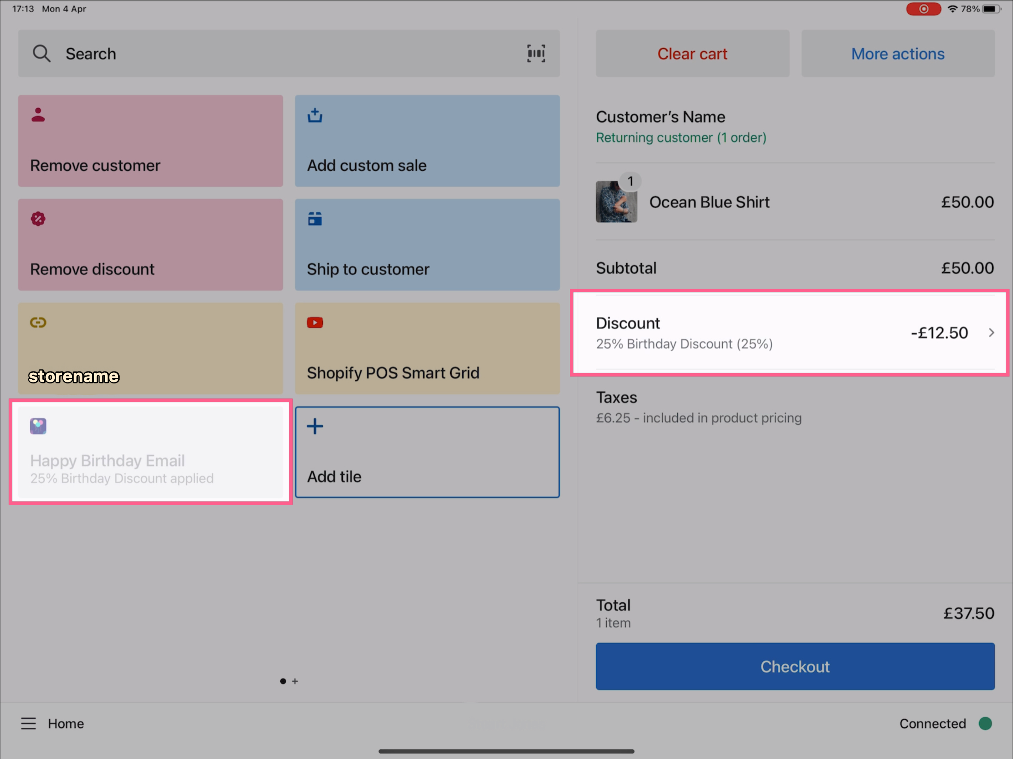The height and width of the screenshot is (759, 1013).
Task: Select the Ship to customer tile
Action: click(427, 245)
